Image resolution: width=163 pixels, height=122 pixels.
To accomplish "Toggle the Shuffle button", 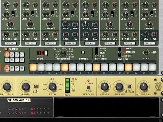I will 83,52.
